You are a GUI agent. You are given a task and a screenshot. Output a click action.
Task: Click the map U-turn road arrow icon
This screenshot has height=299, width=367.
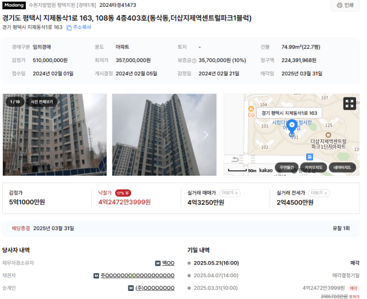[x=235, y=160]
